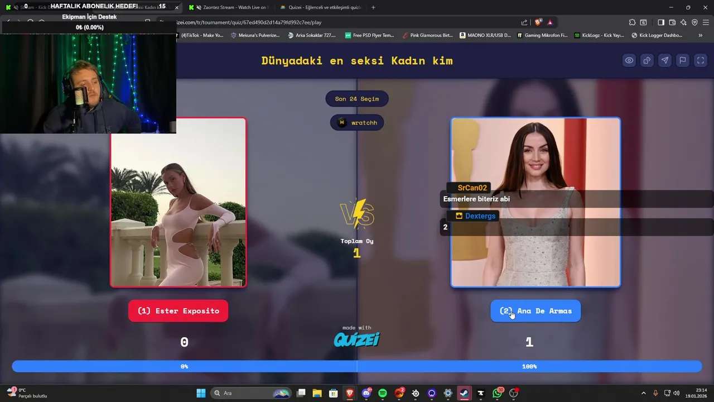The image size is (714, 402).
Task: Switch to the Quizei browser tab
Action: click(x=320, y=7)
